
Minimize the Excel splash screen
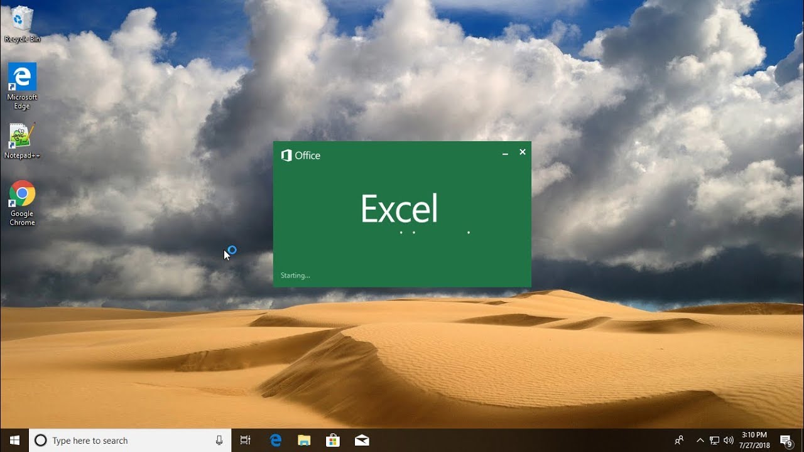(x=505, y=153)
